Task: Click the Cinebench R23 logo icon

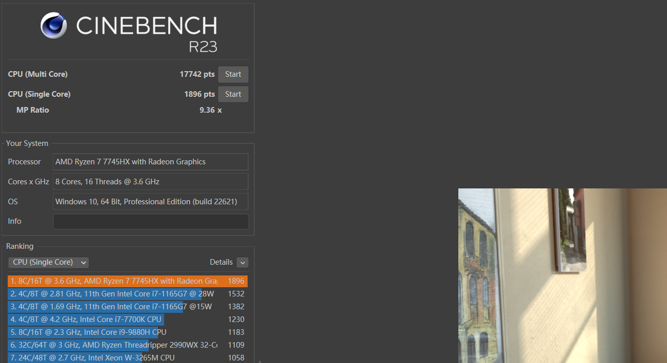Action: 54,26
